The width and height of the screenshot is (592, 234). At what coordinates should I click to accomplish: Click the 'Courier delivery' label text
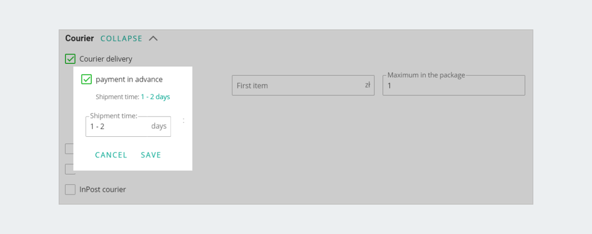click(106, 59)
